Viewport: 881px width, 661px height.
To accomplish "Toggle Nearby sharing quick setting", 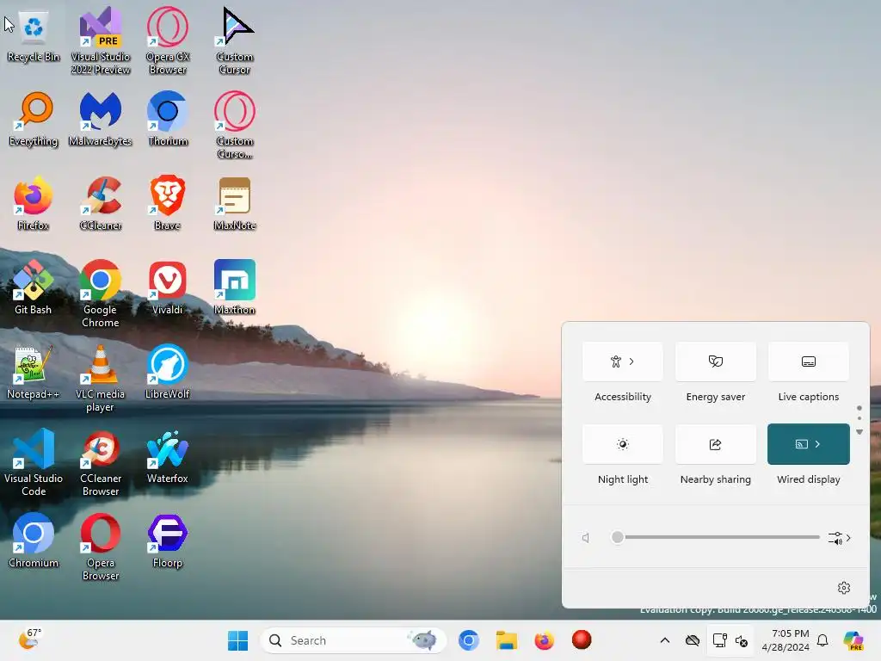I will pyautogui.click(x=715, y=444).
